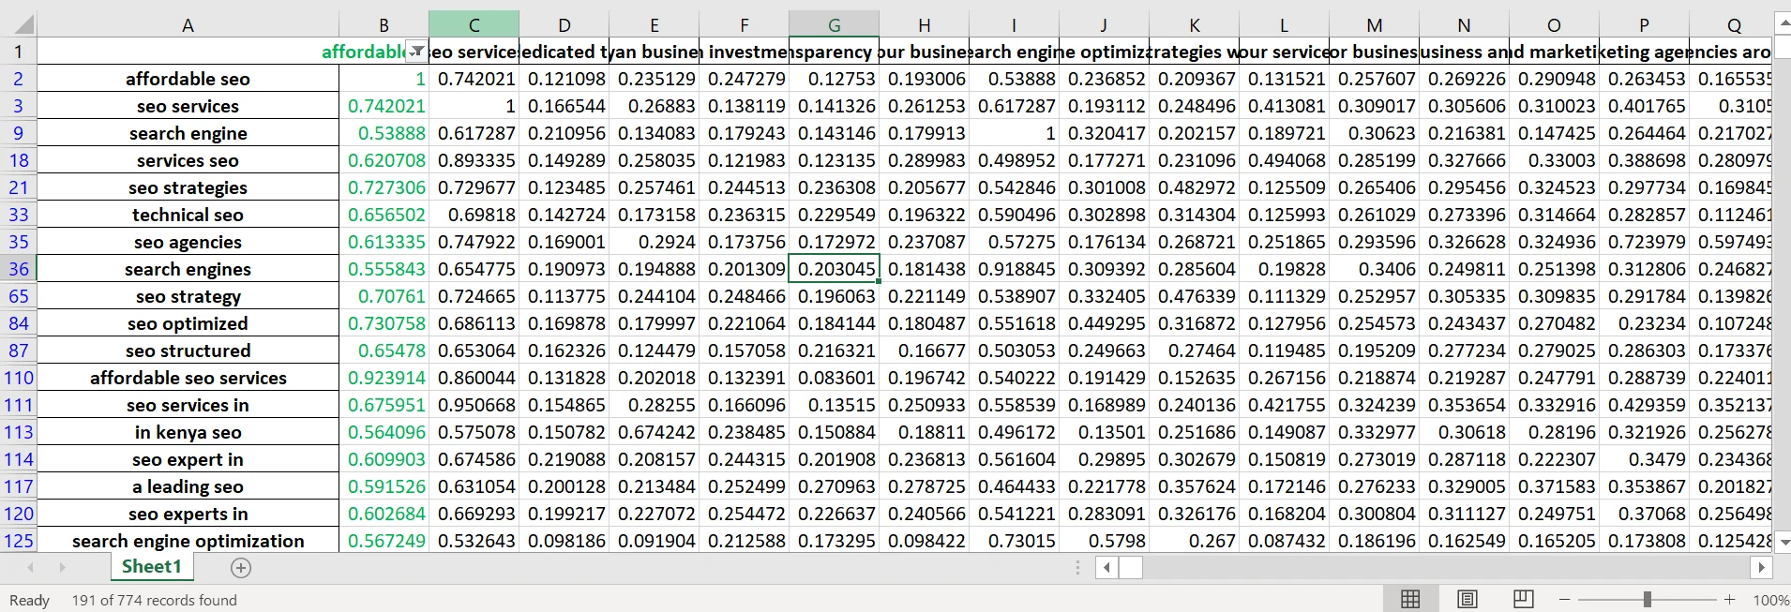Click green value 0.923914 in column B
Viewport: 1791px width, 612px height.
coord(384,378)
